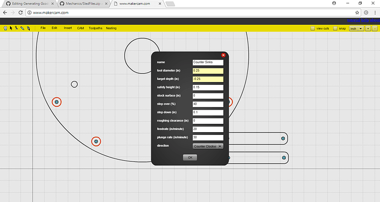Viewport: 380px width, 202px height.
Task: Select the arrow pointer tool
Action: pos(11,28)
